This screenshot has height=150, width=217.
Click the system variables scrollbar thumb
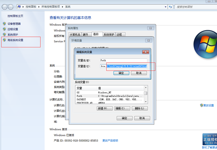pos(146,93)
